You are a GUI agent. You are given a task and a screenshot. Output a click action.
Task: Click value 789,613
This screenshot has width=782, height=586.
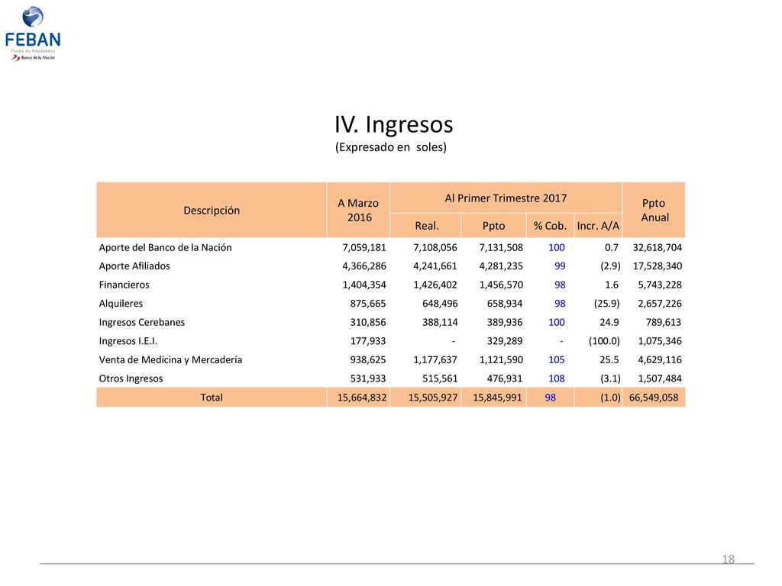click(x=664, y=323)
